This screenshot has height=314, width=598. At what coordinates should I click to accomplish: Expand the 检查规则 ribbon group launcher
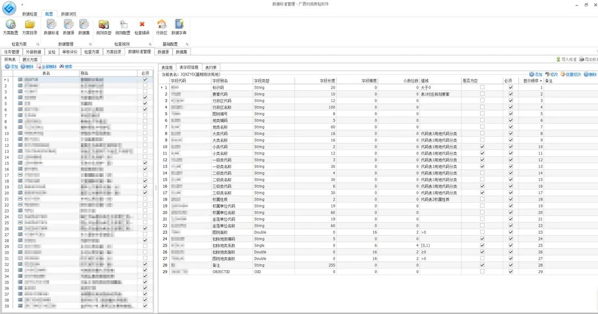(x=150, y=44)
